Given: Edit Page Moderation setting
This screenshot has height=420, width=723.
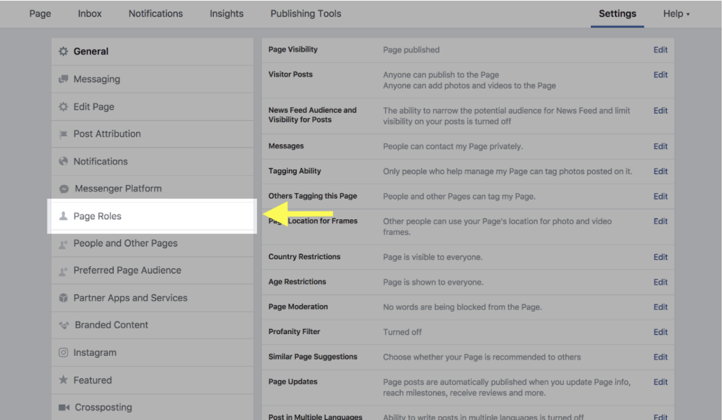Looking at the screenshot, I should [x=660, y=306].
